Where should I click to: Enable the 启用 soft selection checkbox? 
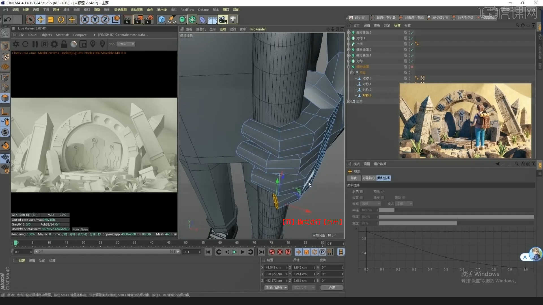click(361, 192)
